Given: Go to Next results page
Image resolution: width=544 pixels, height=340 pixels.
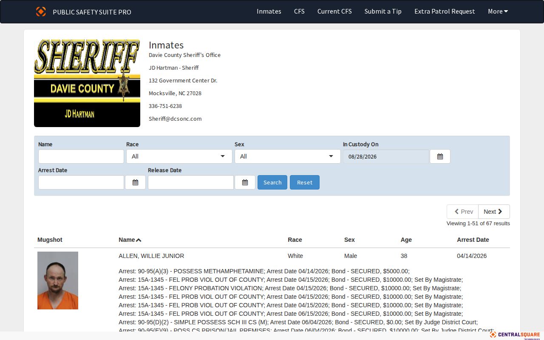Looking at the screenshot, I should pyautogui.click(x=494, y=212).
